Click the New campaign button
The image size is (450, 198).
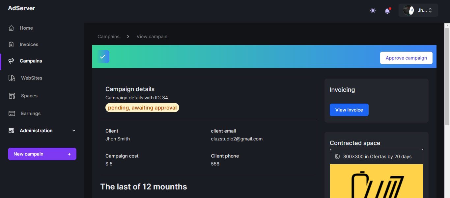click(x=42, y=154)
